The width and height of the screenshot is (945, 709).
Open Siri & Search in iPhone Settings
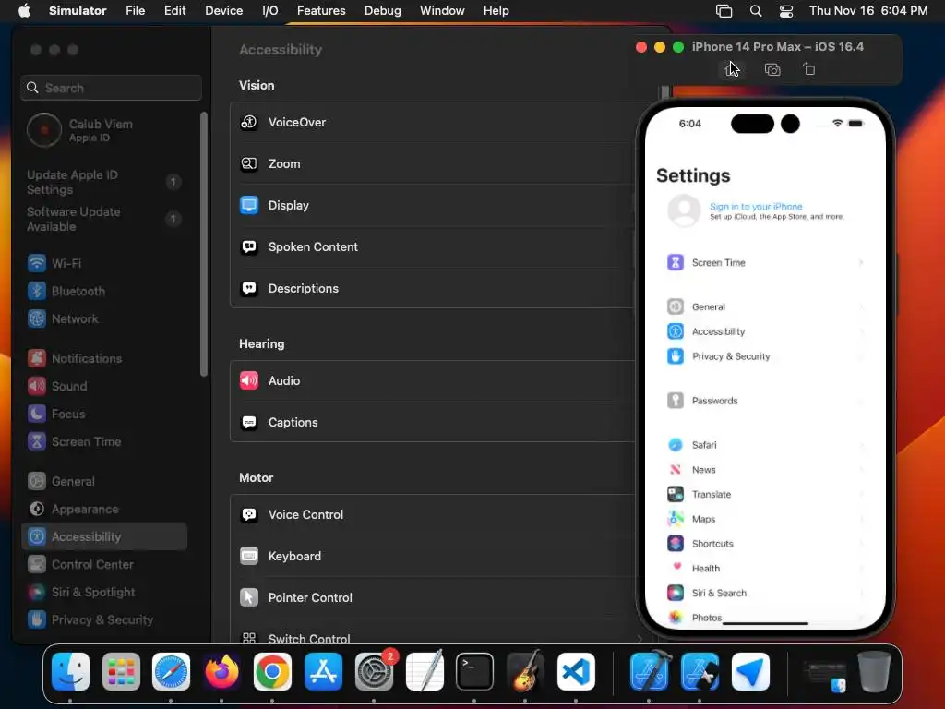click(x=765, y=594)
